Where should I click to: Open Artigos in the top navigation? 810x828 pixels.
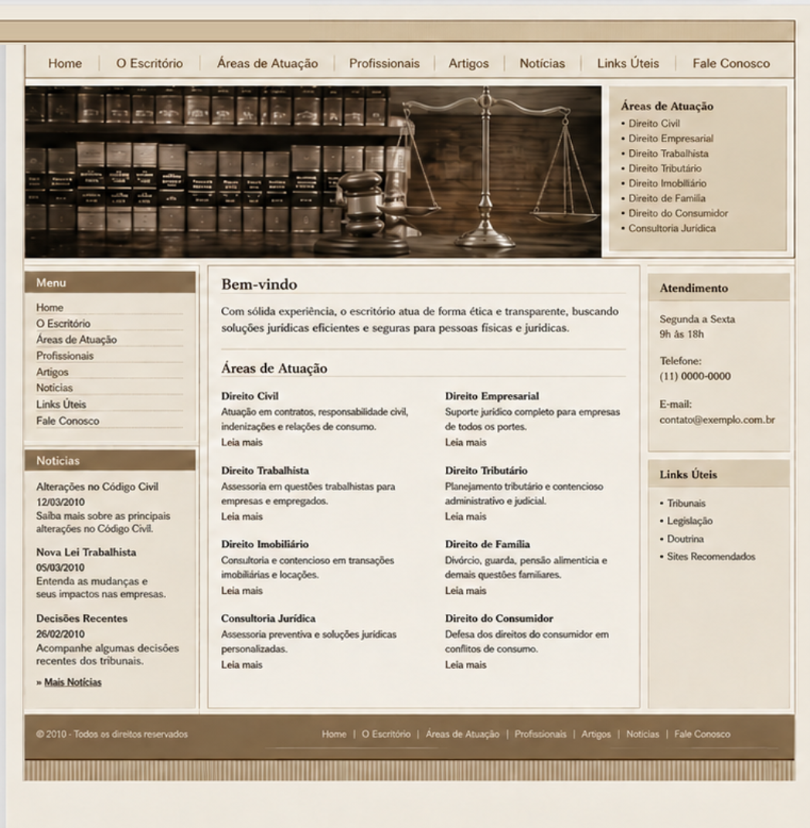tap(468, 63)
